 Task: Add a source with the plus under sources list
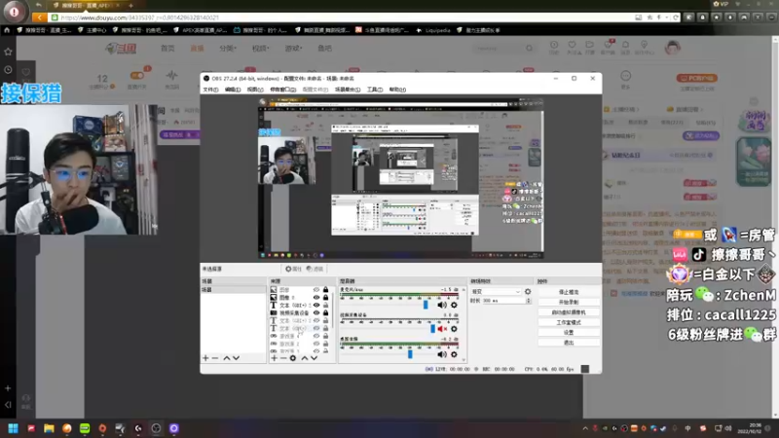click(274, 358)
